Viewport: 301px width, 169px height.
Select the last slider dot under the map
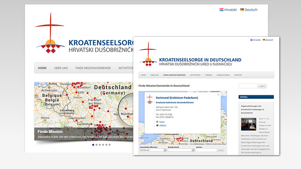tap(110, 145)
